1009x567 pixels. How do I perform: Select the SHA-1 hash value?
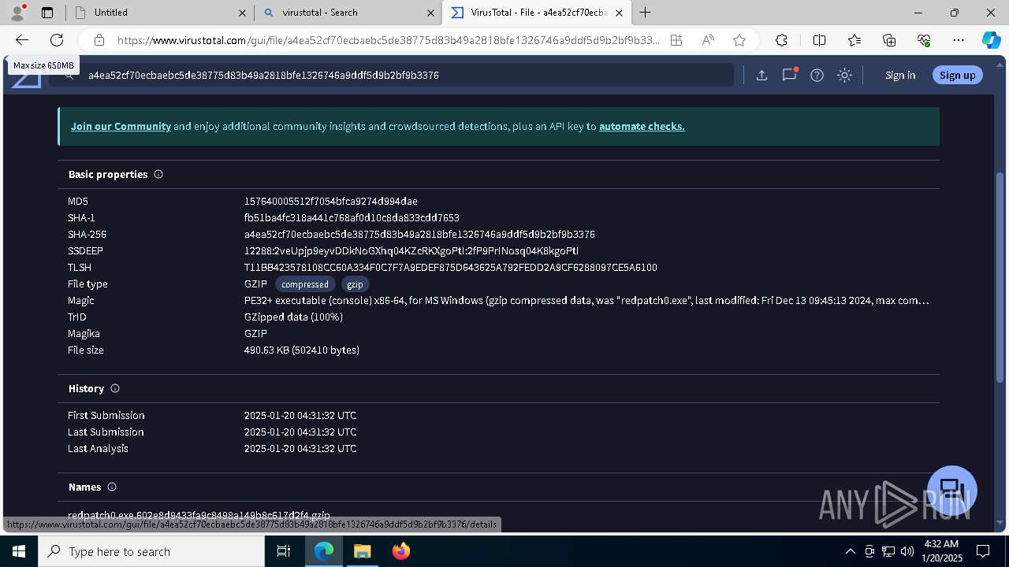click(352, 218)
